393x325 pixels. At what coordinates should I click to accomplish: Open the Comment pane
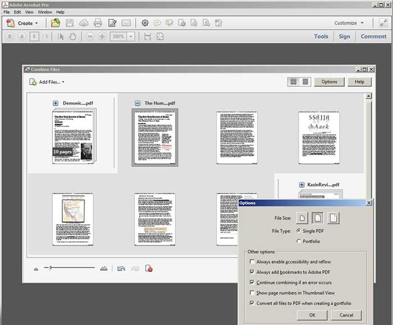(x=373, y=36)
